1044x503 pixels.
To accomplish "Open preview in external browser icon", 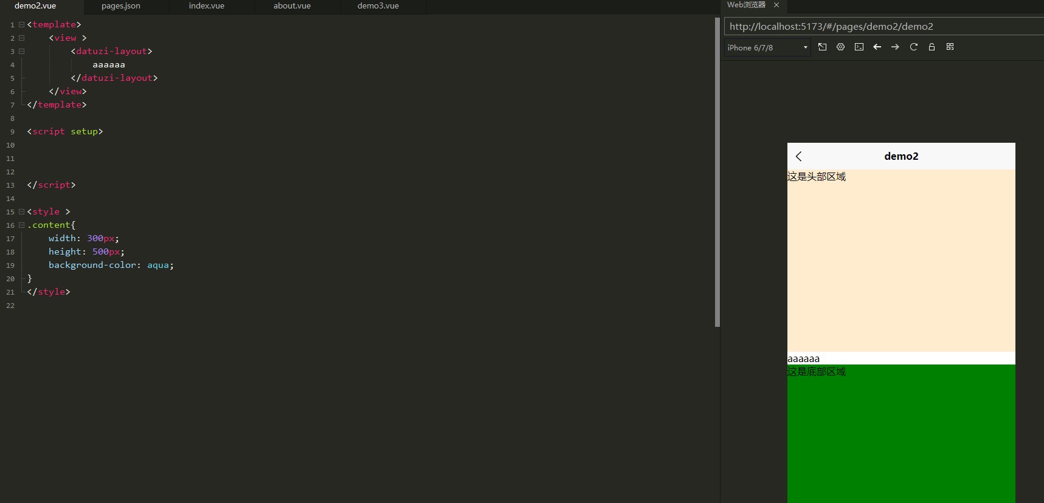I will pos(822,47).
